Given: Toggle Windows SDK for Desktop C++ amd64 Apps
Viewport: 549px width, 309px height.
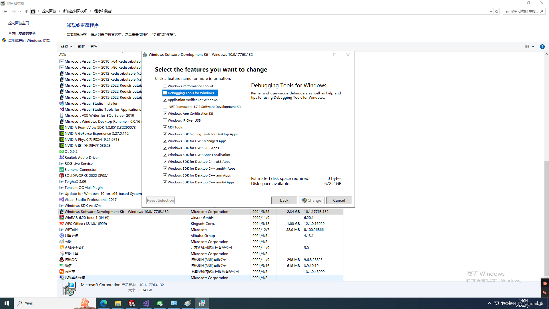Looking at the screenshot, I should pyautogui.click(x=165, y=169).
